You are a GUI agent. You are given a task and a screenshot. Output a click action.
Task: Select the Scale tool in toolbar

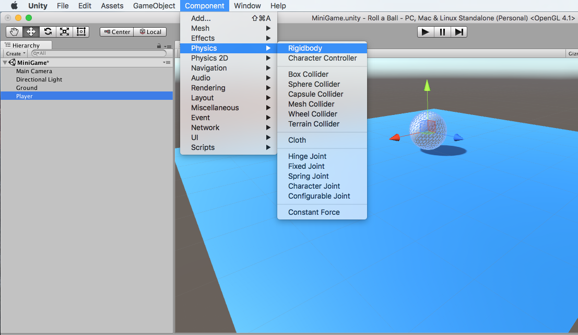click(x=65, y=32)
